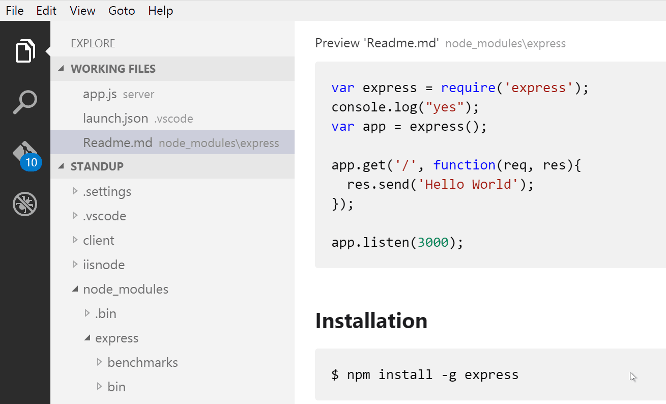Image resolution: width=666 pixels, height=404 pixels.
Task: Open the Edit menu
Action: click(x=46, y=10)
